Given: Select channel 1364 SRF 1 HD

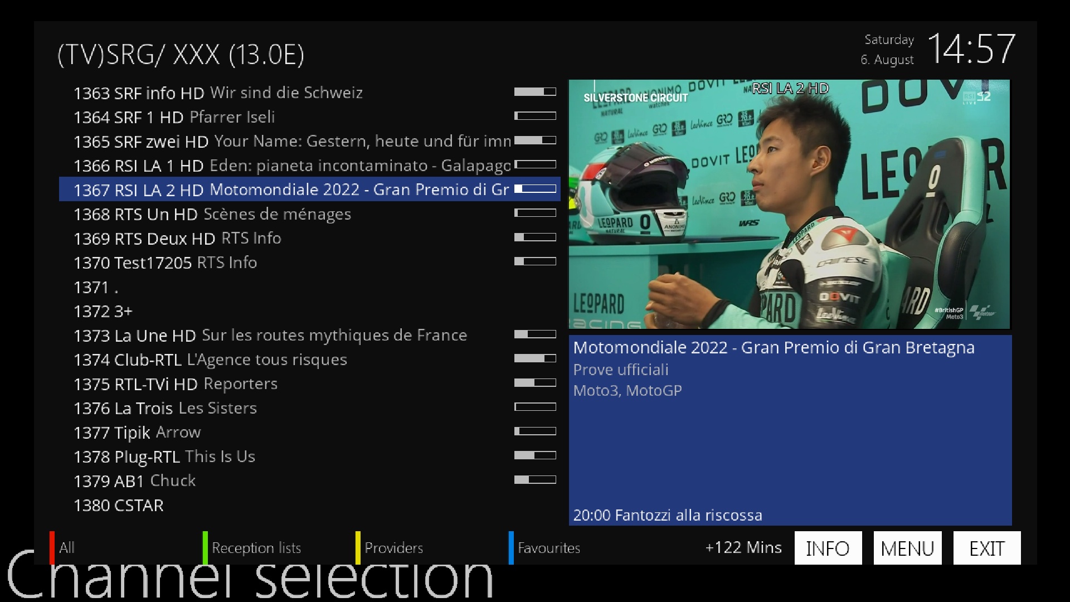Looking at the screenshot, I should tap(309, 116).
